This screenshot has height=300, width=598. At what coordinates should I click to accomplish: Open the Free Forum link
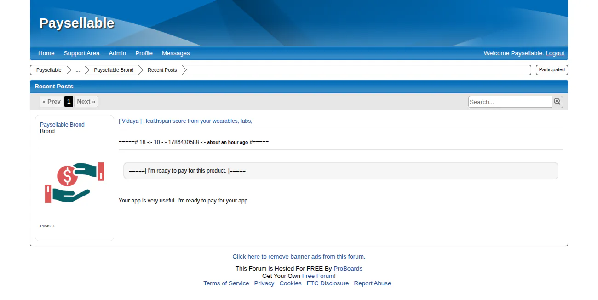[x=318, y=276]
